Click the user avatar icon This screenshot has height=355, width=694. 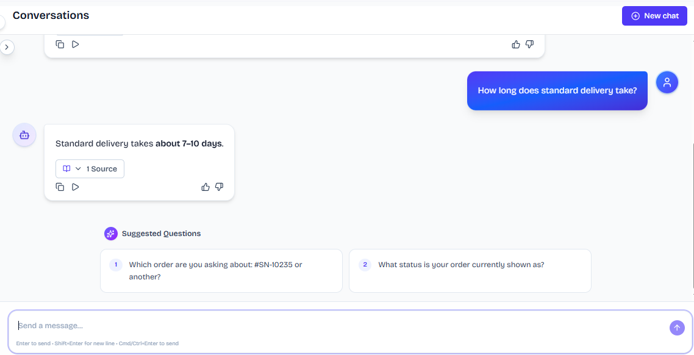point(667,82)
